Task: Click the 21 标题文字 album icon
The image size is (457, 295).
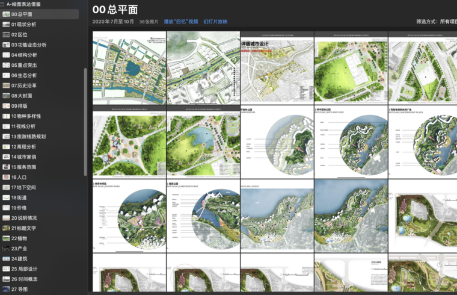Action: [x=6, y=228]
